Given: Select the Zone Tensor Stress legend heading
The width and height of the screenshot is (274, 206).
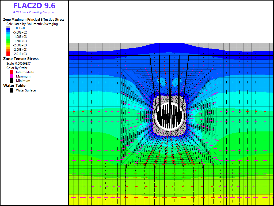Looking at the screenshot, I should (x=21, y=59).
